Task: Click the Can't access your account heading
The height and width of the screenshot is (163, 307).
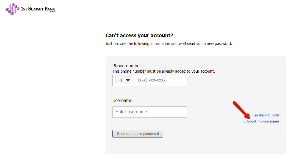Action: coord(139,35)
